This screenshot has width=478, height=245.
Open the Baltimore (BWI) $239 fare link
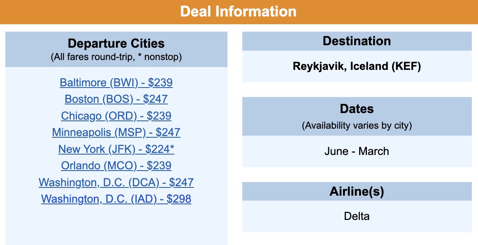point(116,83)
